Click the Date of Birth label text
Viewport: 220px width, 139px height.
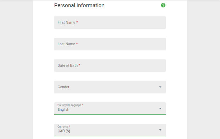pos(68,65)
